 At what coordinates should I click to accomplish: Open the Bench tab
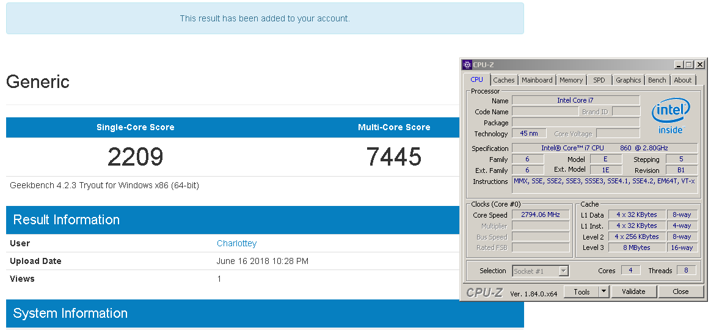pyautogui.click(x=657, y=80)
